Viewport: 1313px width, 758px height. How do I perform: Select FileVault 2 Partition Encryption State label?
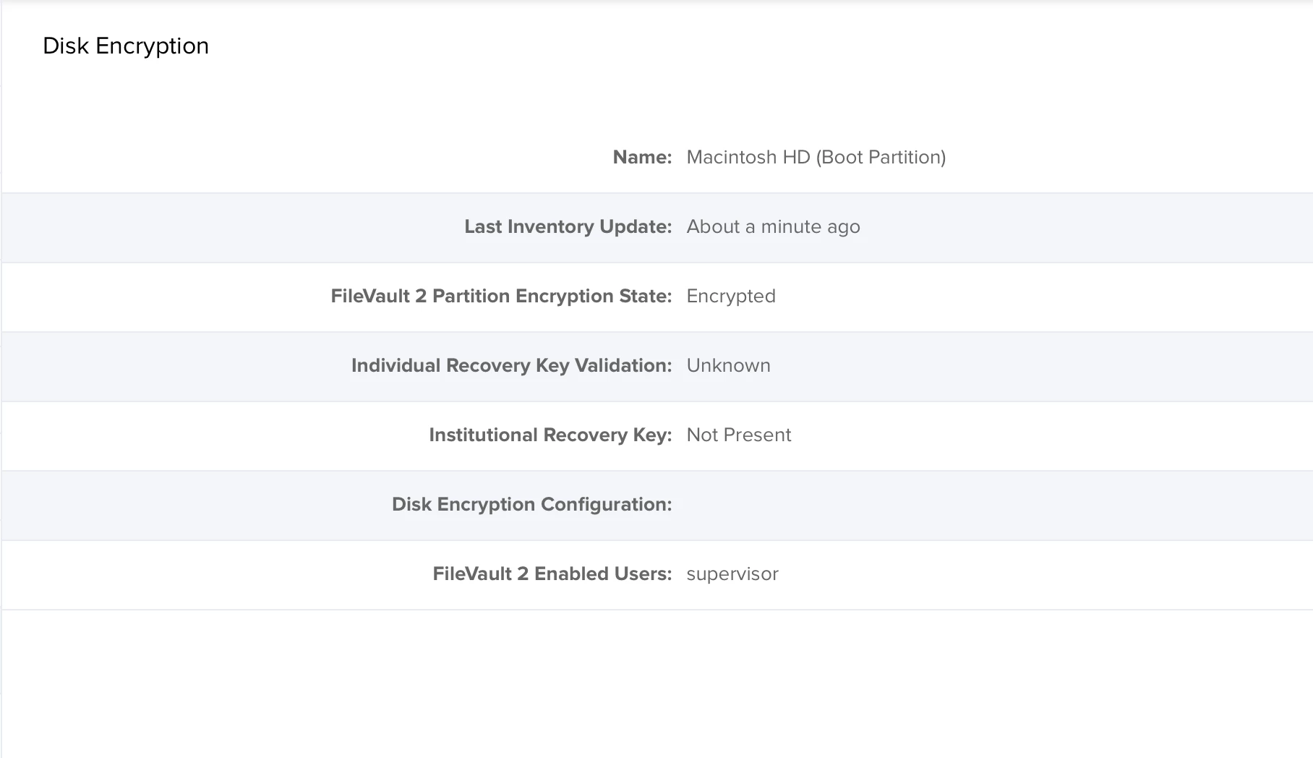tap(501, 297)
